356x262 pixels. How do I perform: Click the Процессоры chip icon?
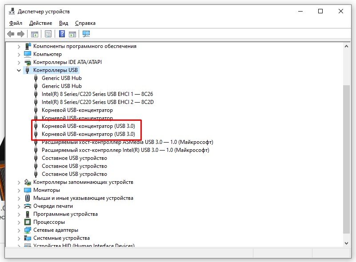coord(28,222)
